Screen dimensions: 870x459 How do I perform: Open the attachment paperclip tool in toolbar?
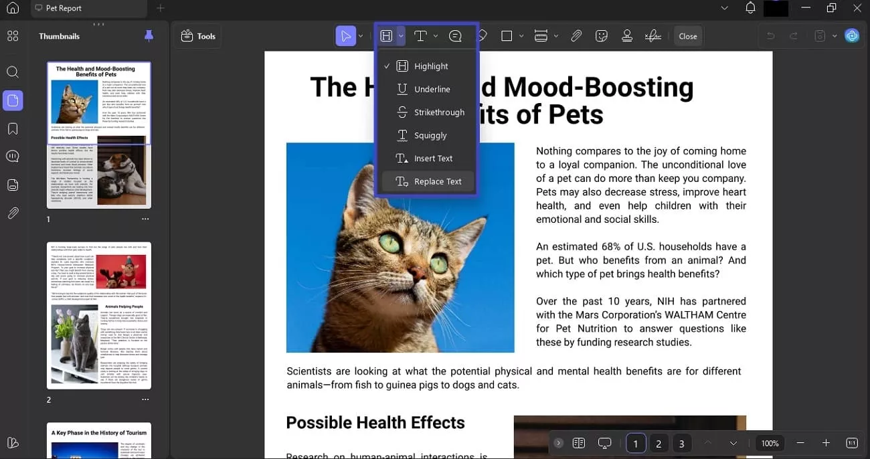tap(576, 36)
